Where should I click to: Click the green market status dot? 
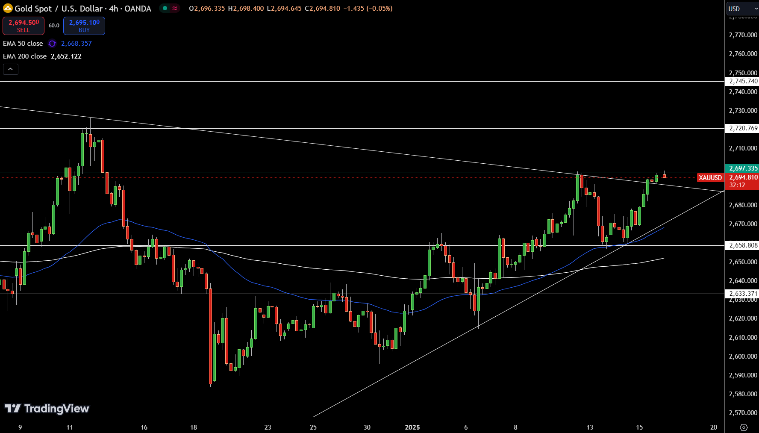(x=165, y=8)
